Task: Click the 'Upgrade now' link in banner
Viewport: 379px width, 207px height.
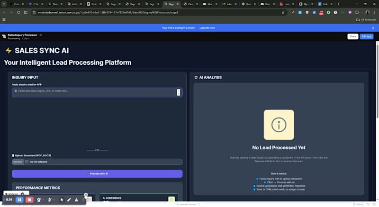Action: click(207, 28)
